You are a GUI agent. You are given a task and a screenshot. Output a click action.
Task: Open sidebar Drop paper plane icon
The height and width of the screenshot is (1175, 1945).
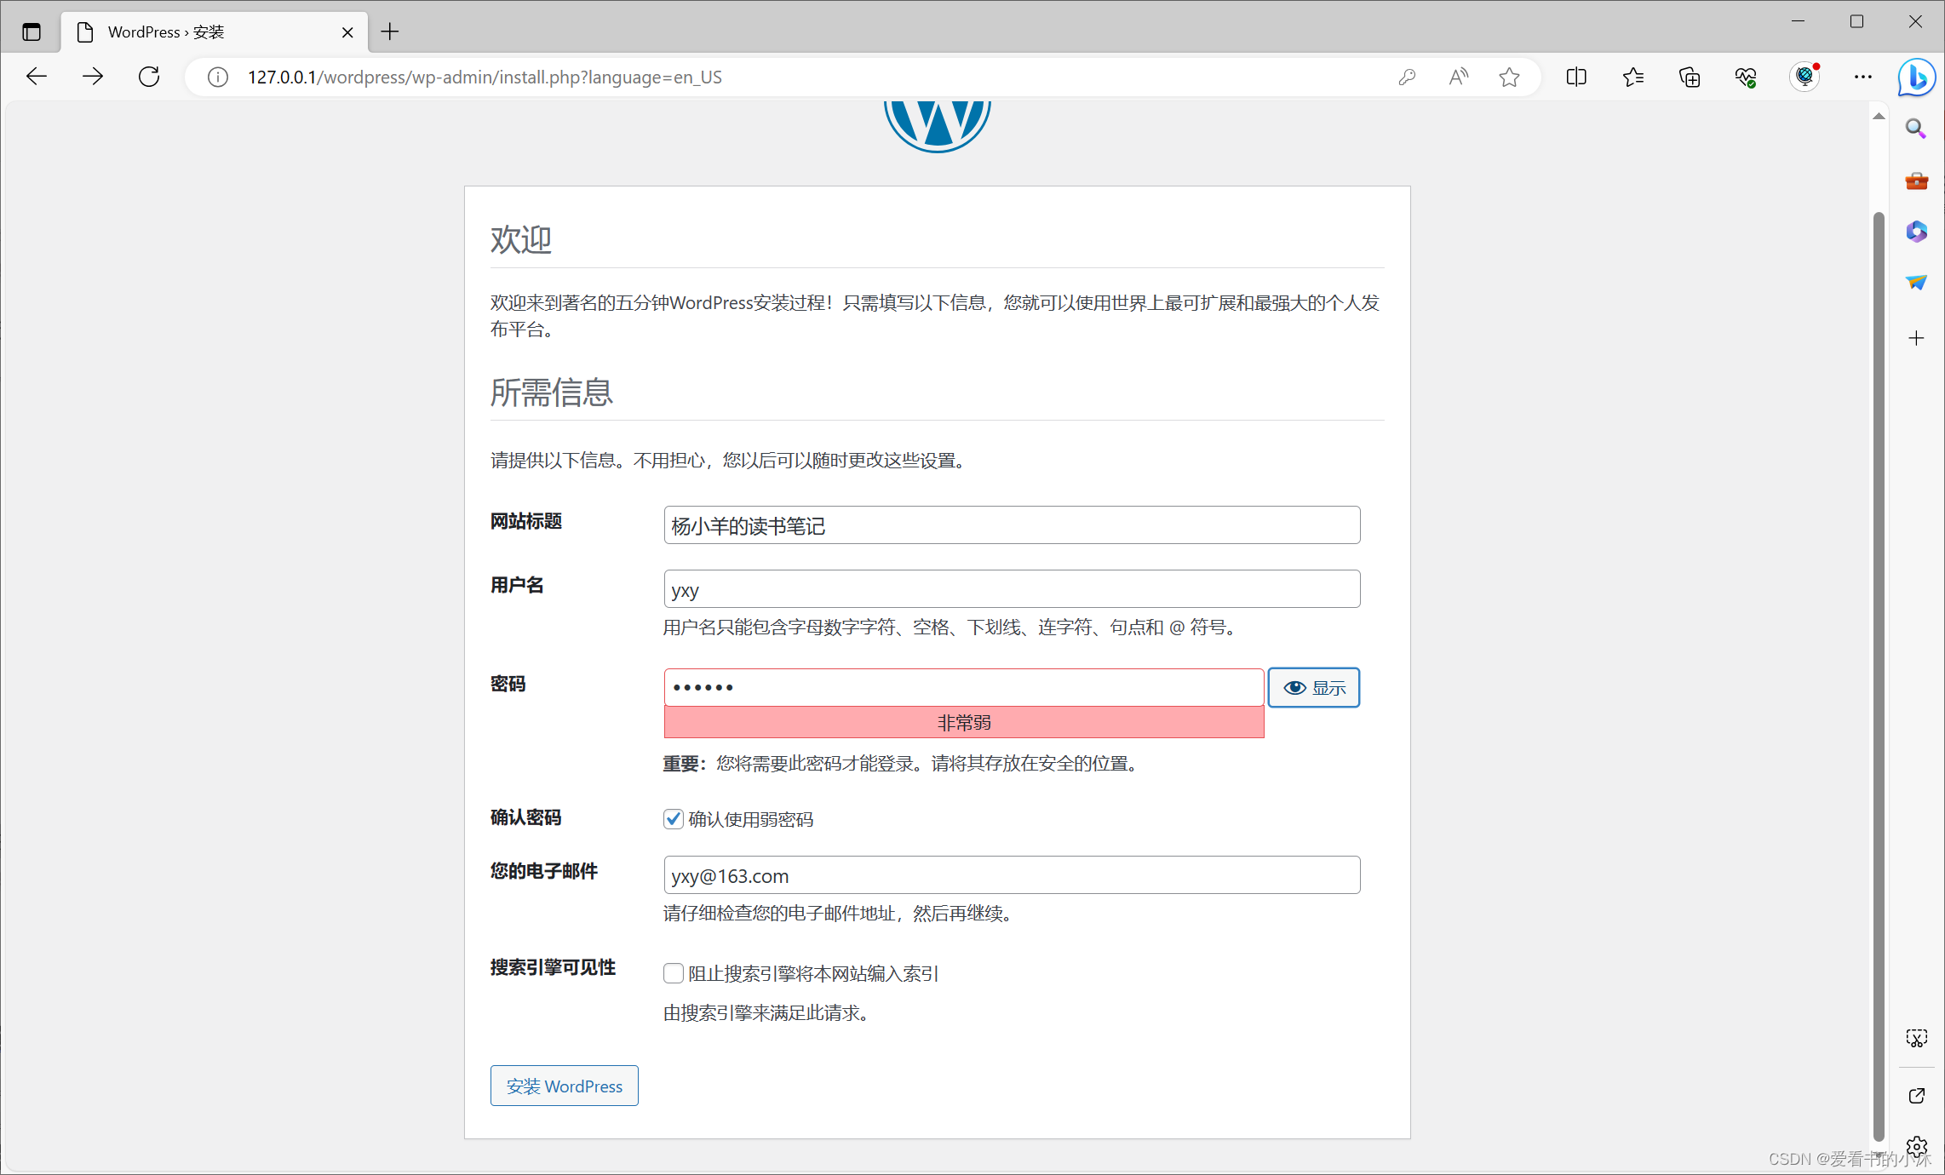(x=1916, y=283)
